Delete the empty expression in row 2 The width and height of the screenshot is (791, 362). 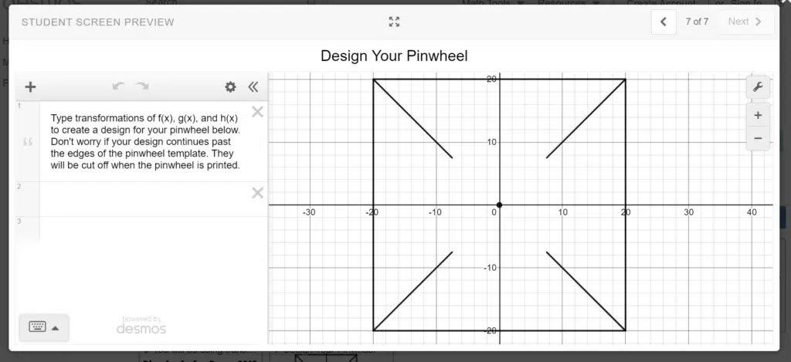(x=257, y=193)
